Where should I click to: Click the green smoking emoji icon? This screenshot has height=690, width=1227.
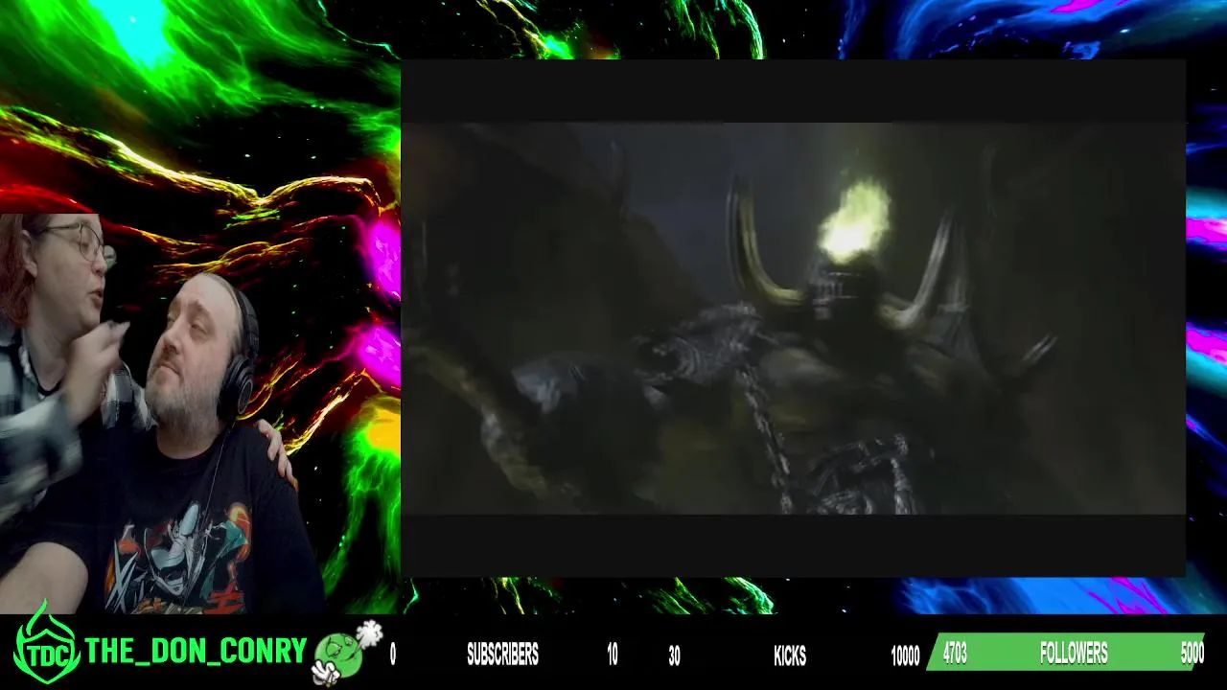click(x=345, y=654)
